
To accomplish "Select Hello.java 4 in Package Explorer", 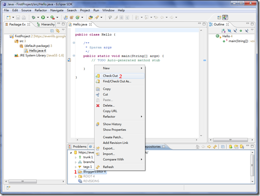I will pyautogui.click(x=35, y=51).
